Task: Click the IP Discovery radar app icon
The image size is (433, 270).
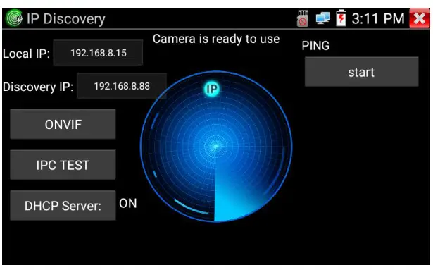Action: pos(14,18)
